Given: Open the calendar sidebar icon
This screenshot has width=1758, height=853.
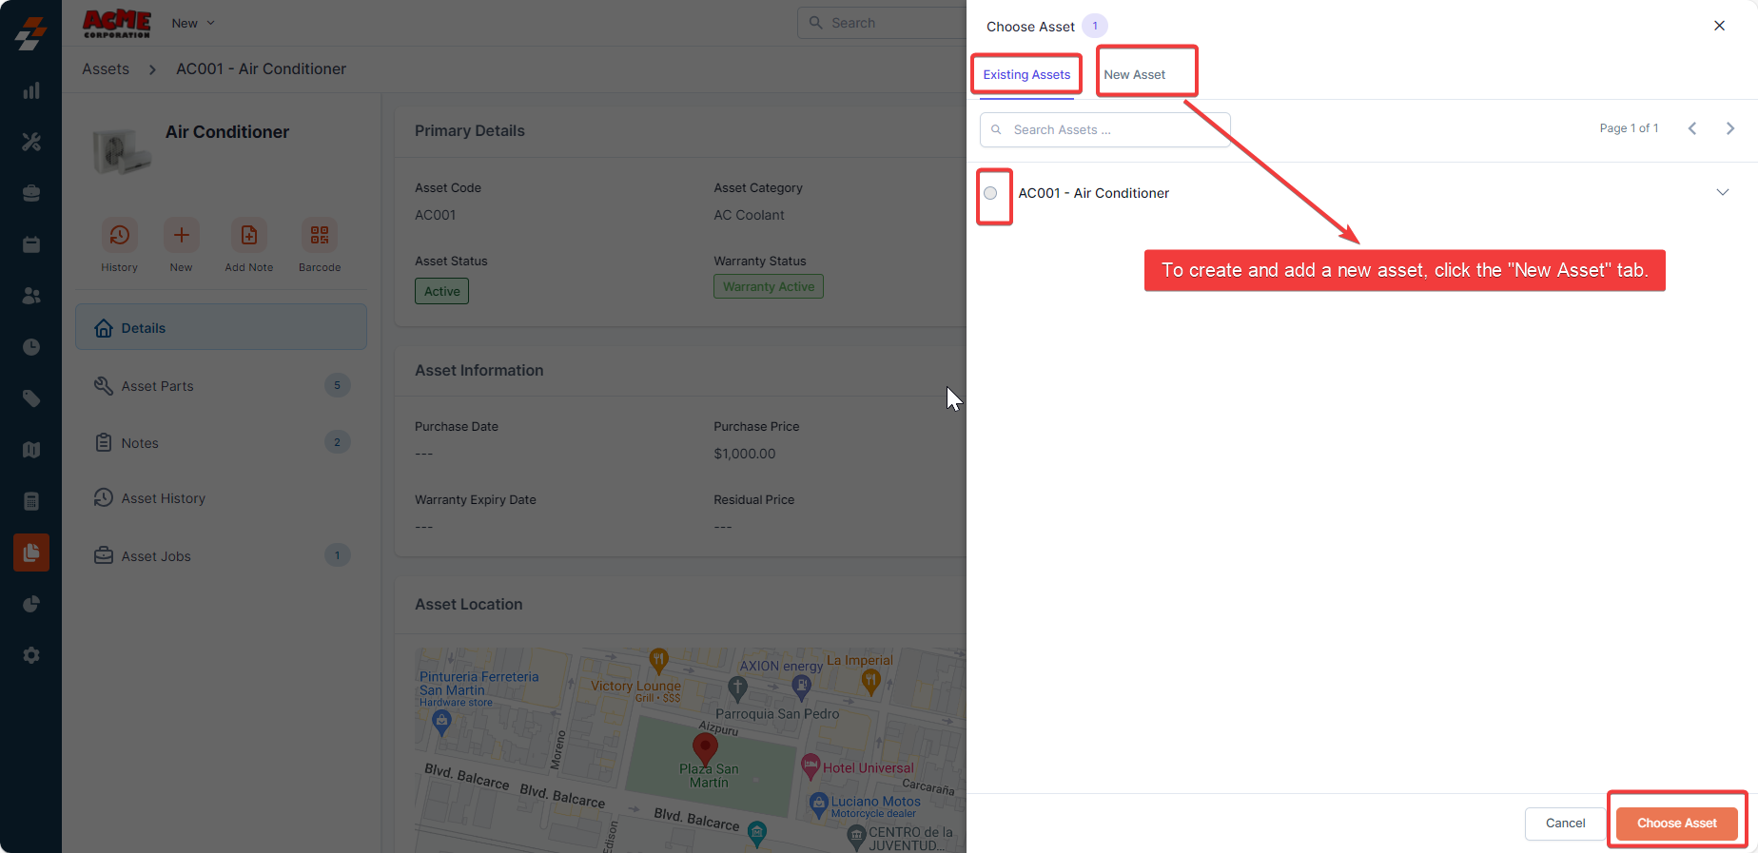Looking at the screenshot, I should (31, 244).
